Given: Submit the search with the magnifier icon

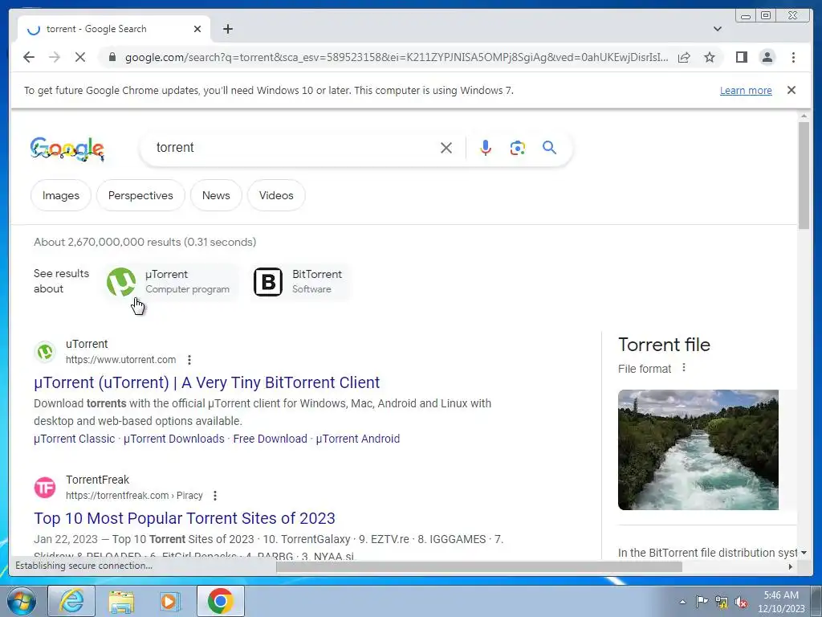Looking at the screenshot, I should point(549,148).
